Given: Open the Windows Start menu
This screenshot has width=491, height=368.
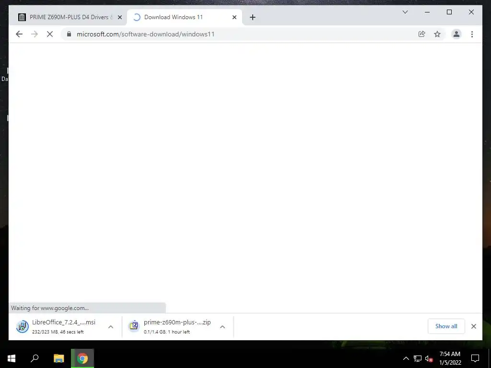Looking at the screenshot, I should coord(12,358).
